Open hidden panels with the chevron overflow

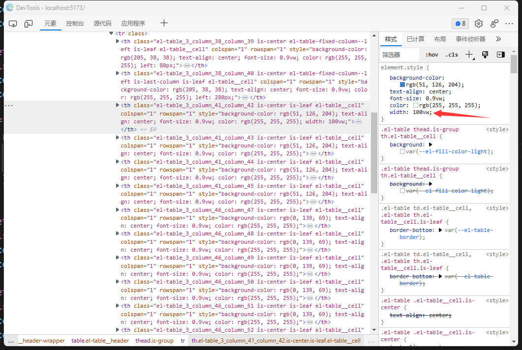point(498,39)
